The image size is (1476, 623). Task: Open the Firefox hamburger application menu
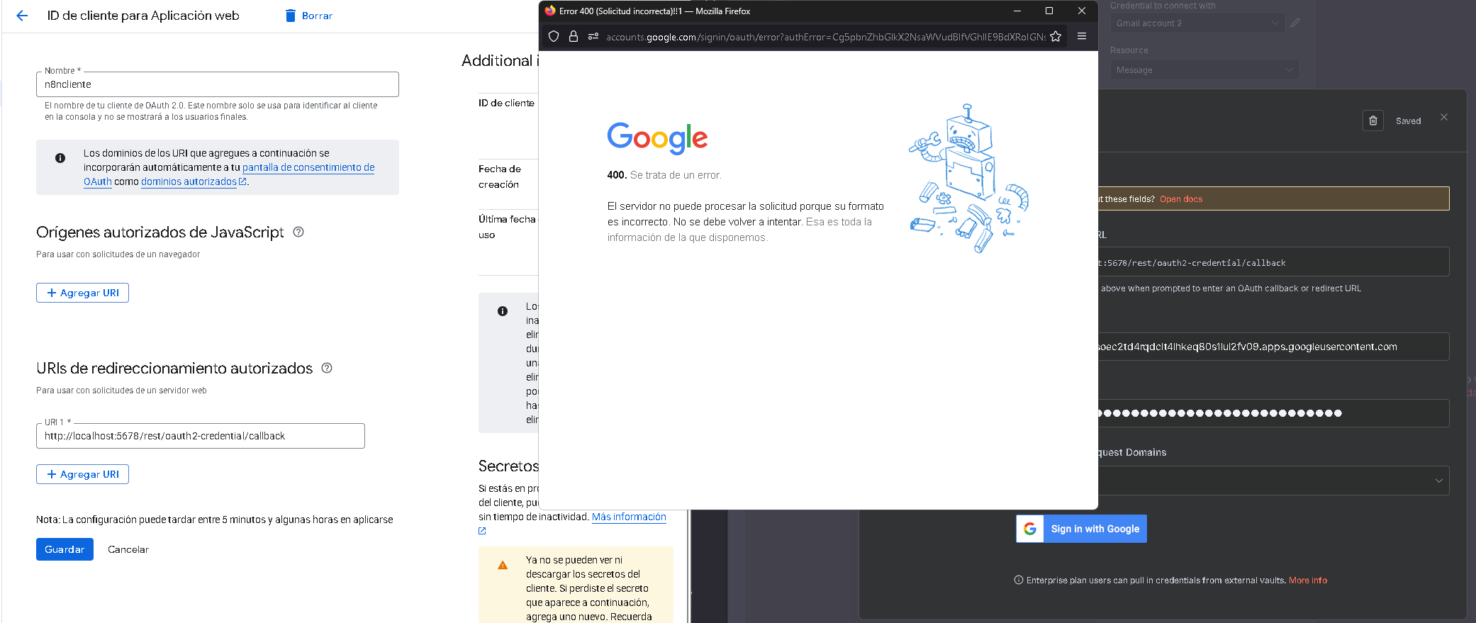1082,36
